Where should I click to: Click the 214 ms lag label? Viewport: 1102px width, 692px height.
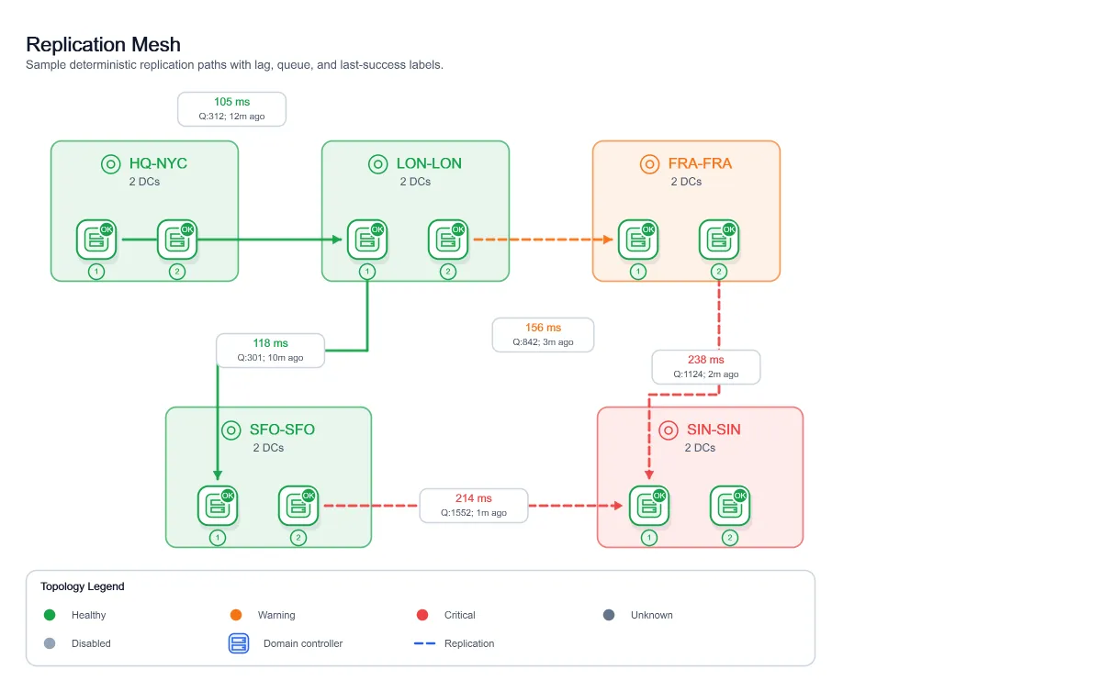pyautogui.click(x=474, y=506)
